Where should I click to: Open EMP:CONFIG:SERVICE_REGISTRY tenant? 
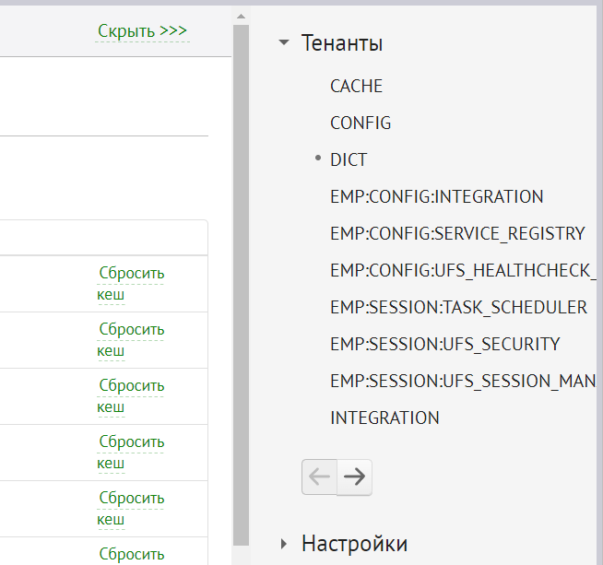click(x=456, y=233)
